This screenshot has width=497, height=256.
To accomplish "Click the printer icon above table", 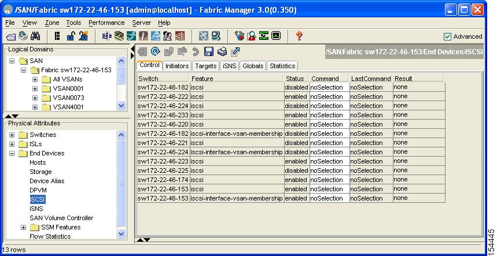I will coord(222,51).
